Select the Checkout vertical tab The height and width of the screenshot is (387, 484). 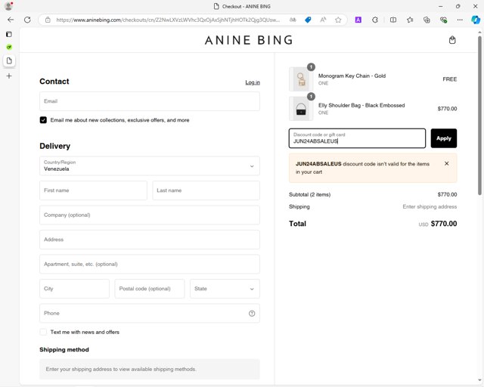point(9,60)
